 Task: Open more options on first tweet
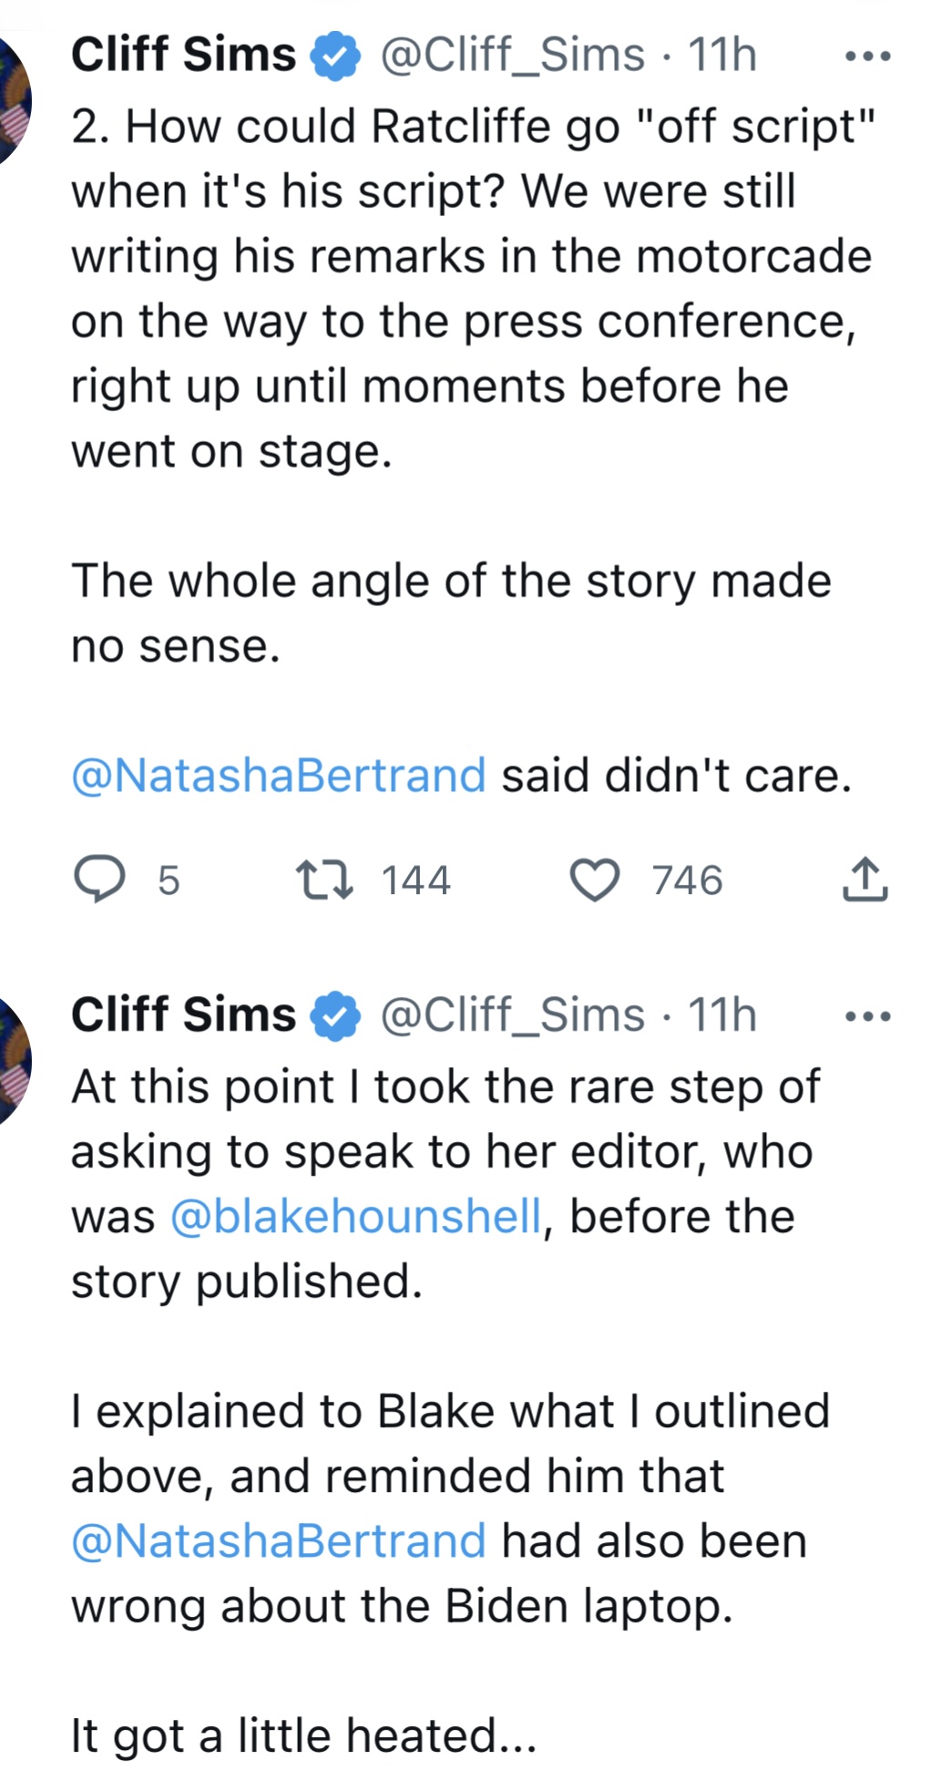coord(867,57)
